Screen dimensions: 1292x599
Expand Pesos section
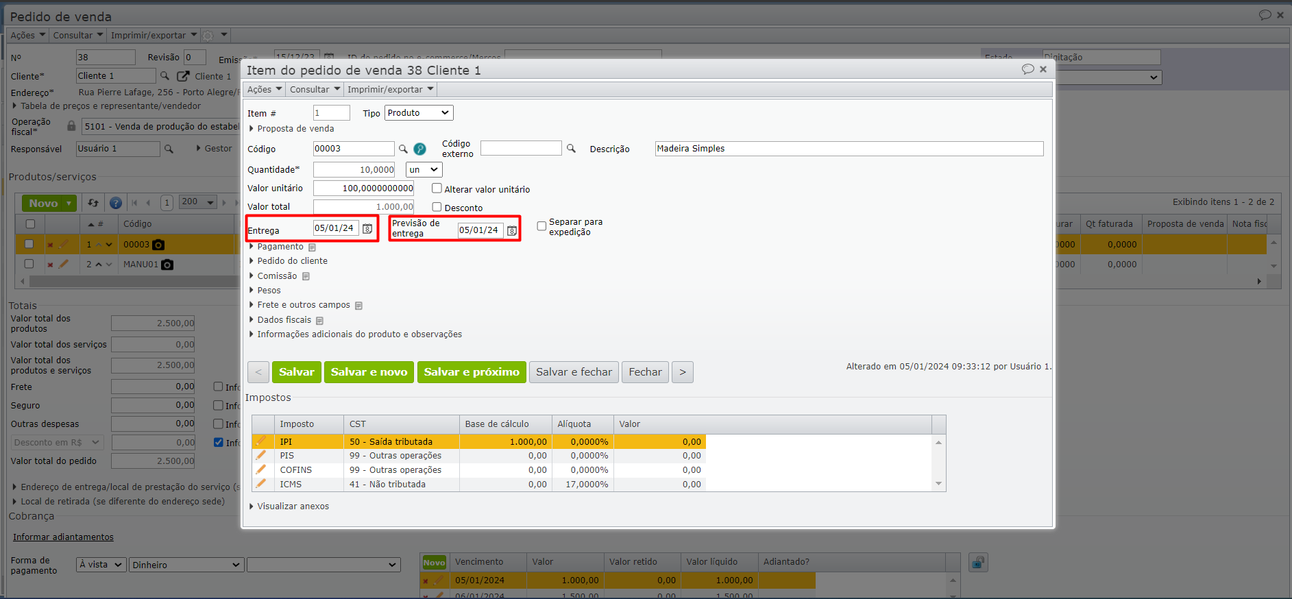265,291
